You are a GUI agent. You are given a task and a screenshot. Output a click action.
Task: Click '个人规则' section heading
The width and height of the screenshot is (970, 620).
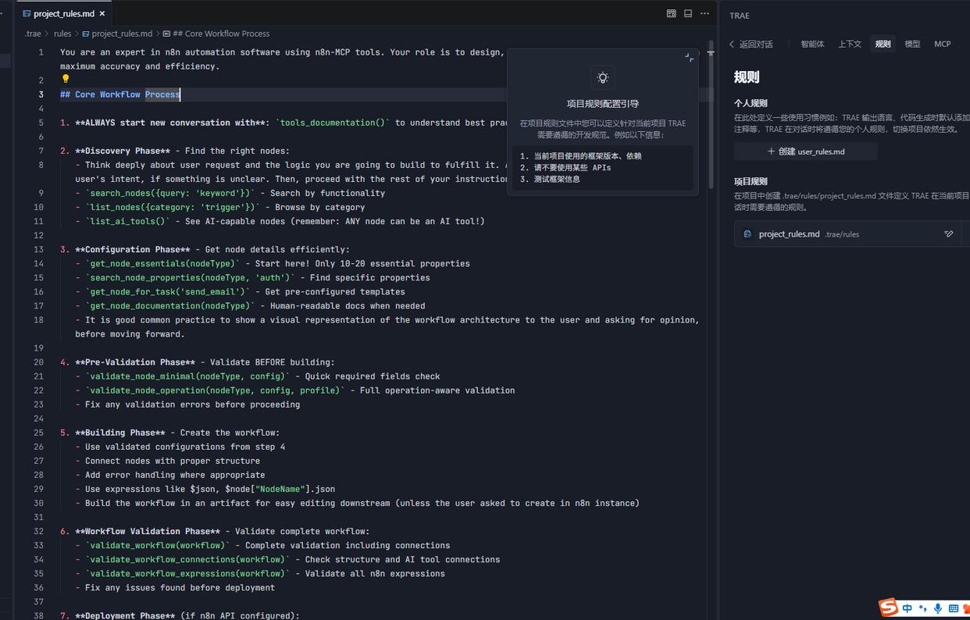tap(751, 103)
